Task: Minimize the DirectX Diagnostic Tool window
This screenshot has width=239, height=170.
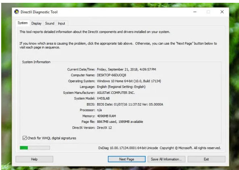Action: pyautogui.click(x=195, y=12)
